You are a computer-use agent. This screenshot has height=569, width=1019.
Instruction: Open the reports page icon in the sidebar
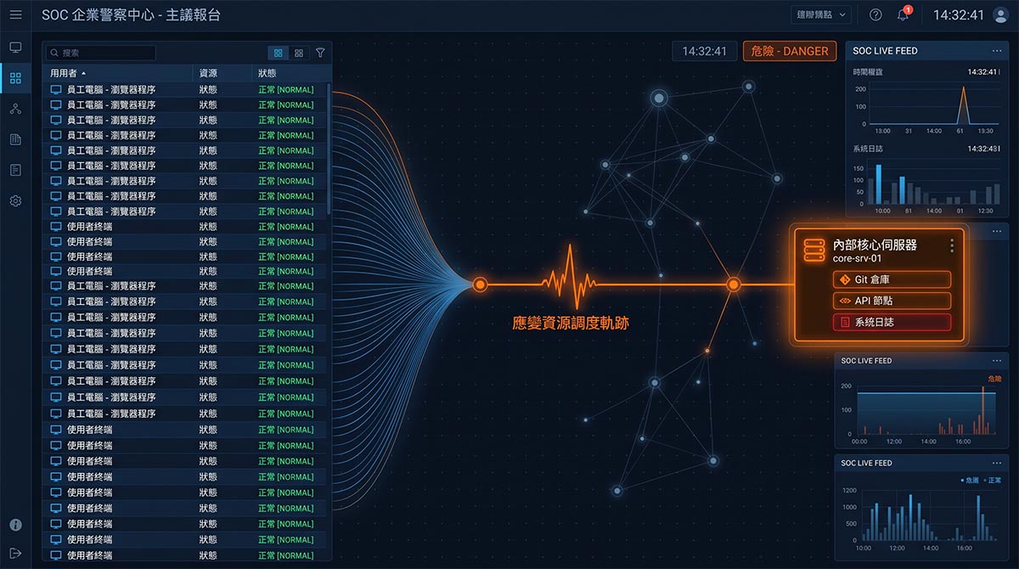click(15, 139)
